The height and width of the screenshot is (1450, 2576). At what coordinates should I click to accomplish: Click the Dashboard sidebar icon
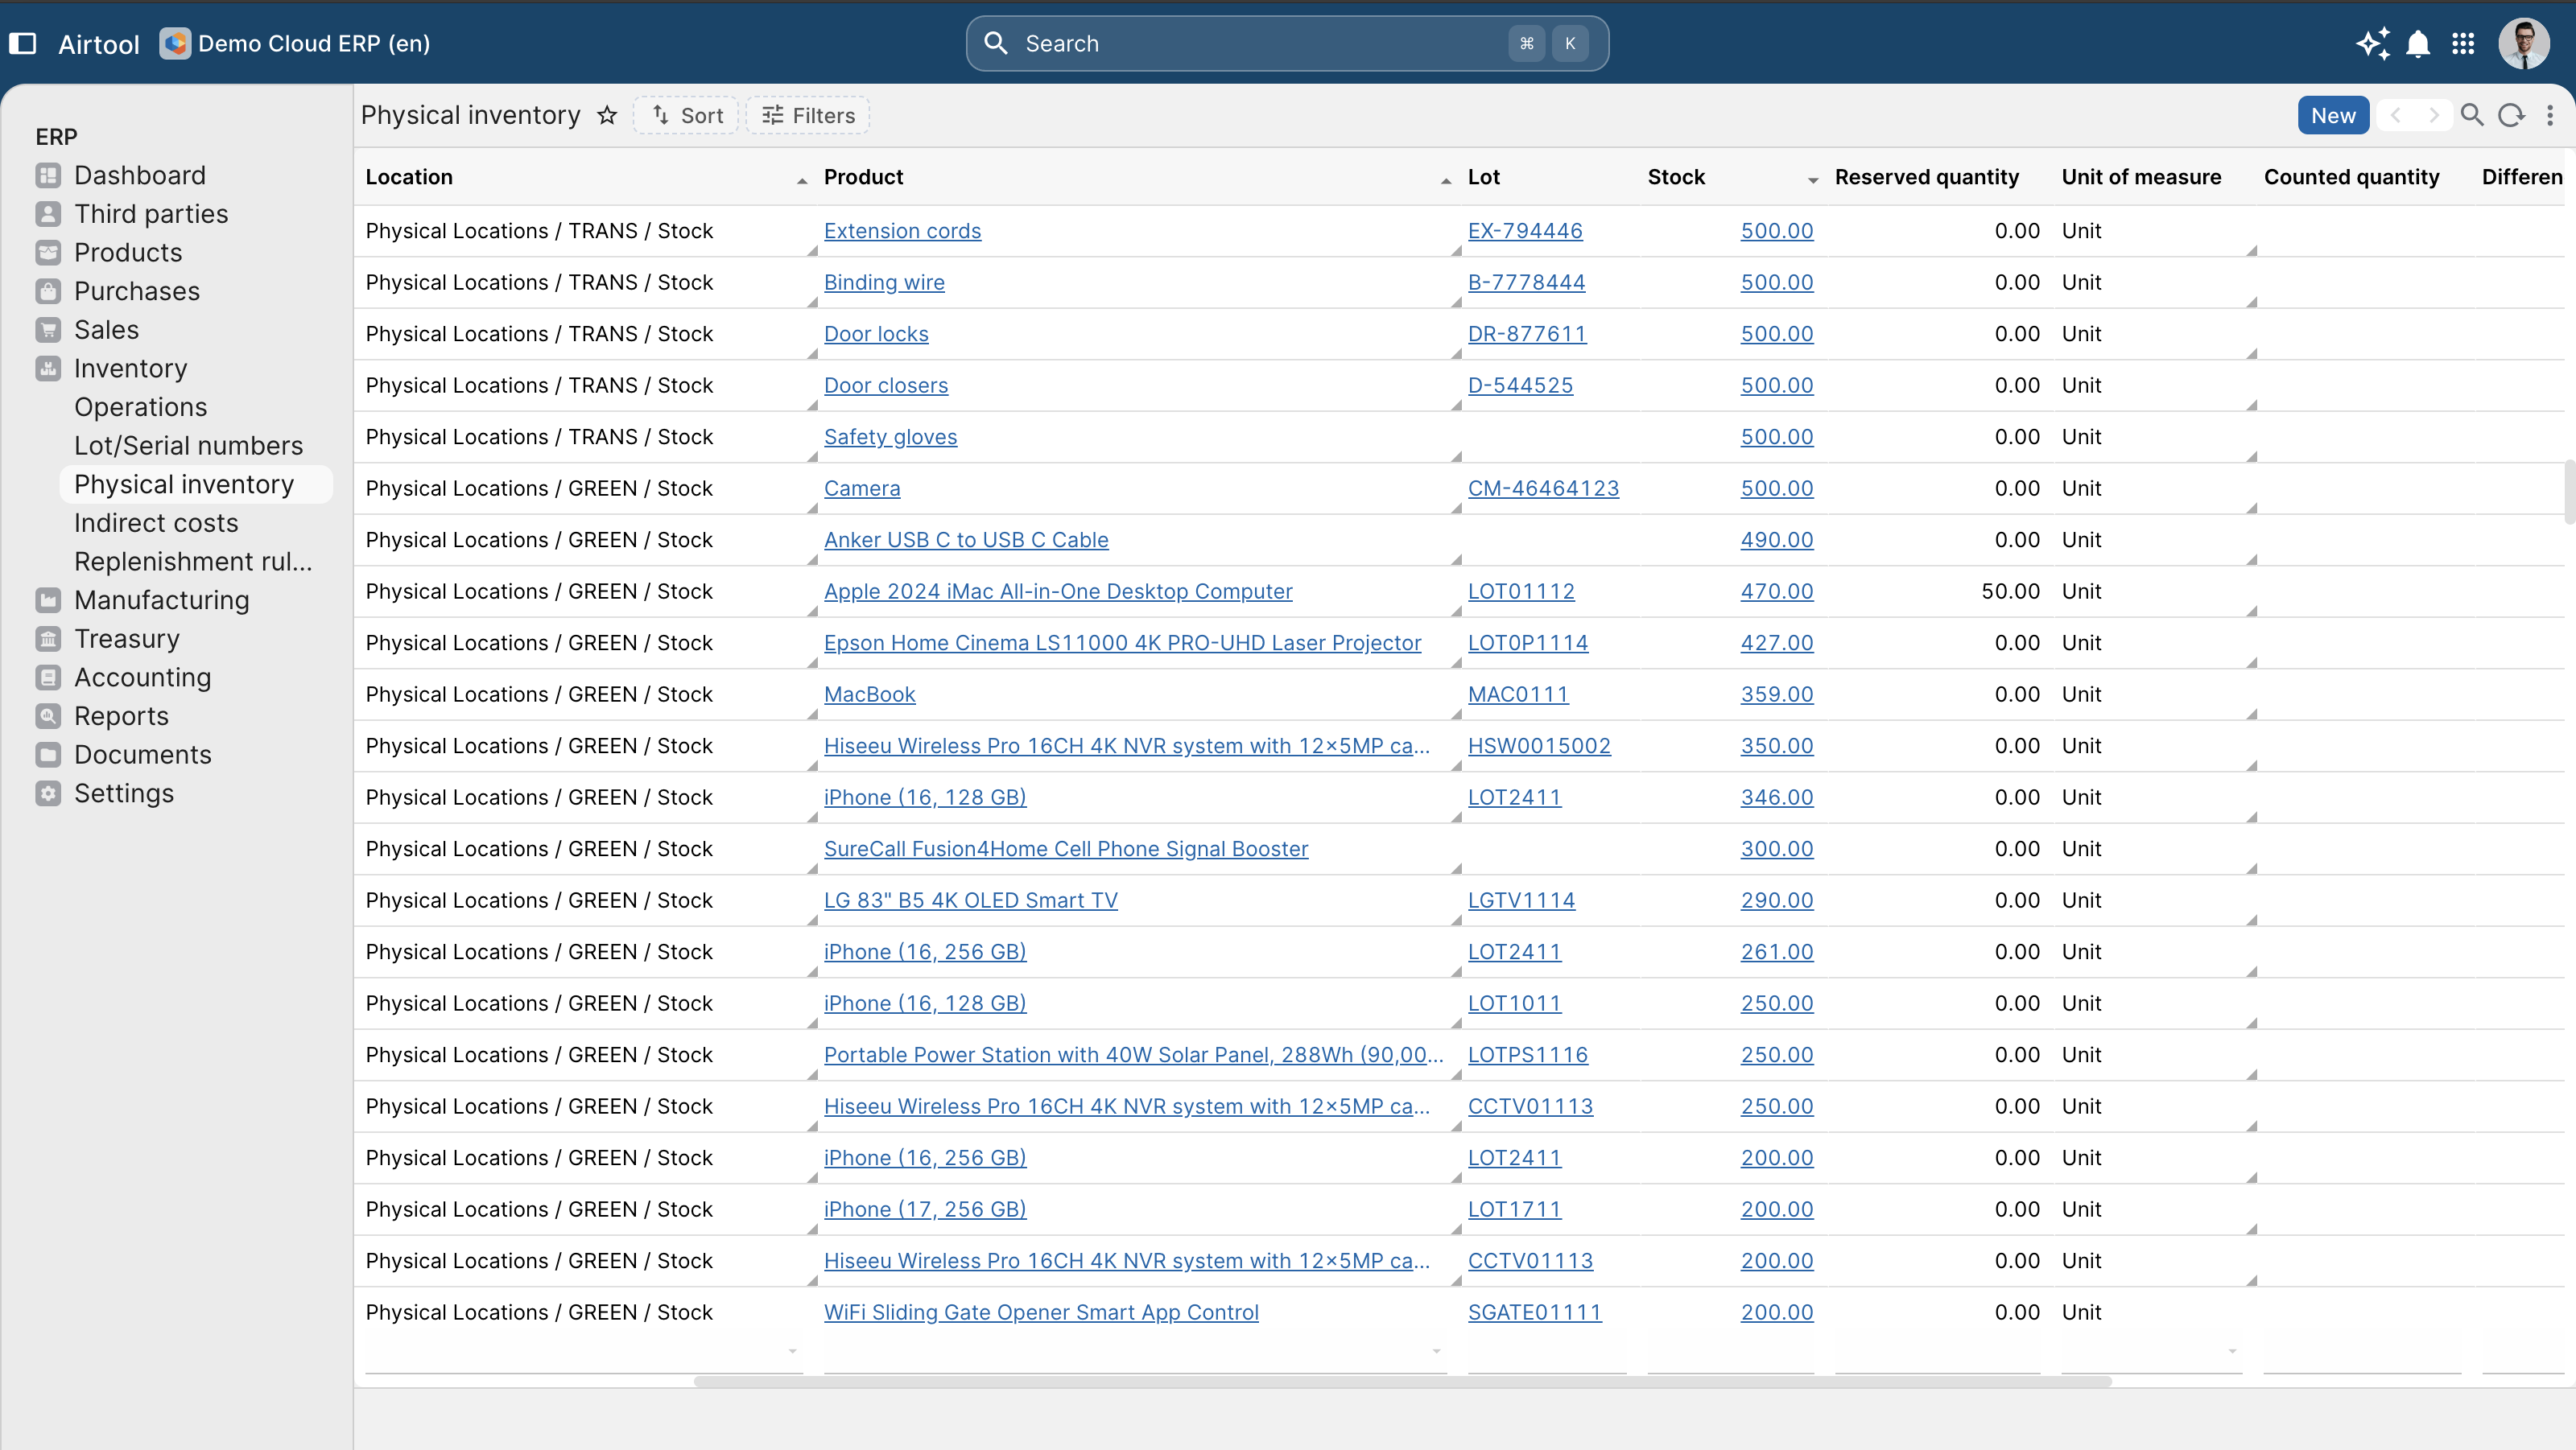click(x=48, y=175)
